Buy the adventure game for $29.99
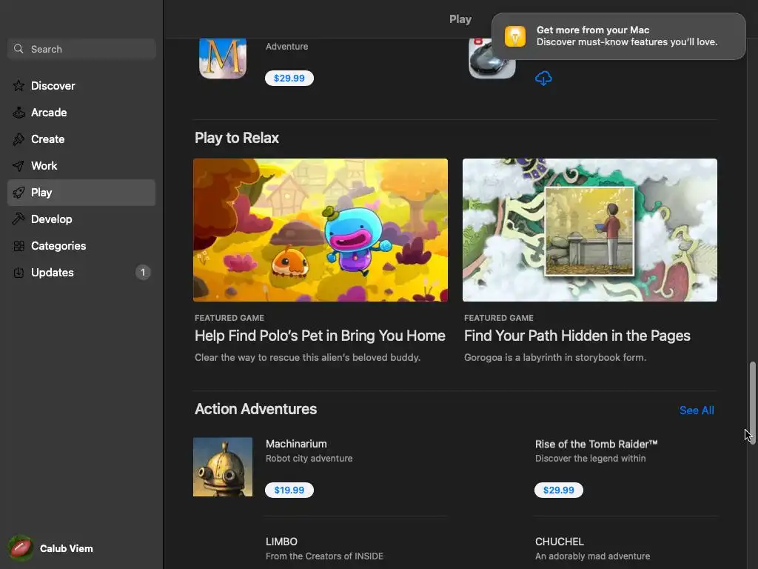758x569 pixels. [289, 78]
